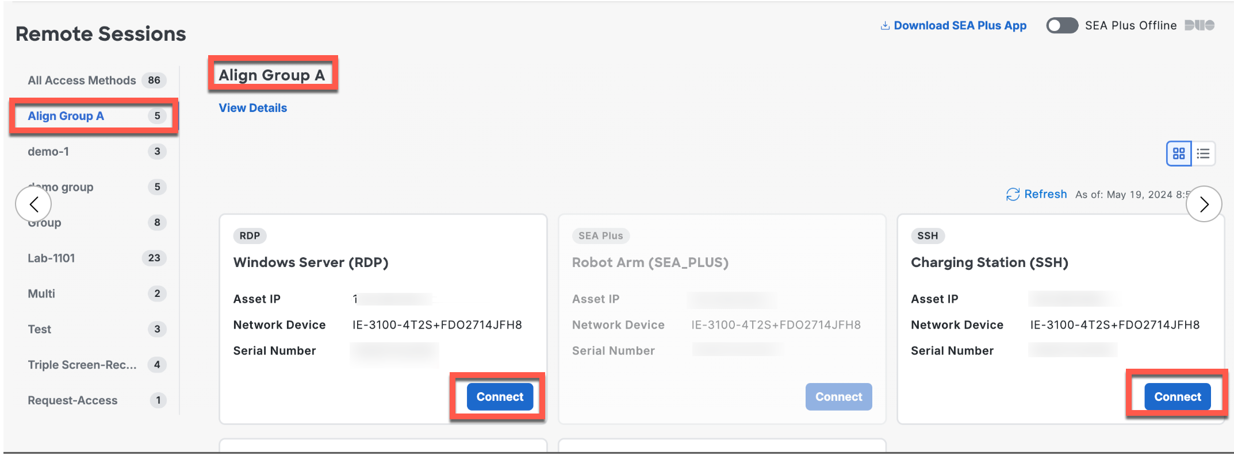Open the Triple Screen-Rec group
The height and width of the screenshot is (456, 1234).
coord(82,365)
